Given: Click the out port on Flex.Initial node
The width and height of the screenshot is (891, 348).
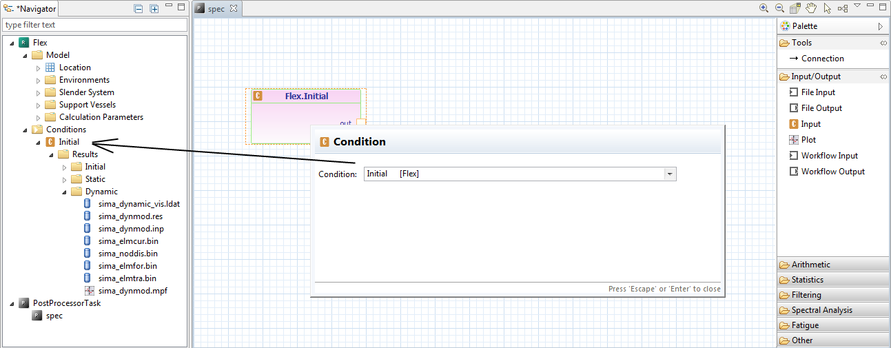Looking at the screenshot, I should tap(360, 123).
